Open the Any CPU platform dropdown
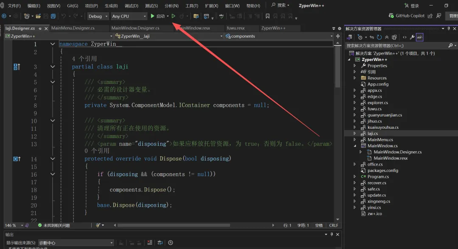This screenshot has height=249, width=458. point(128,16)
